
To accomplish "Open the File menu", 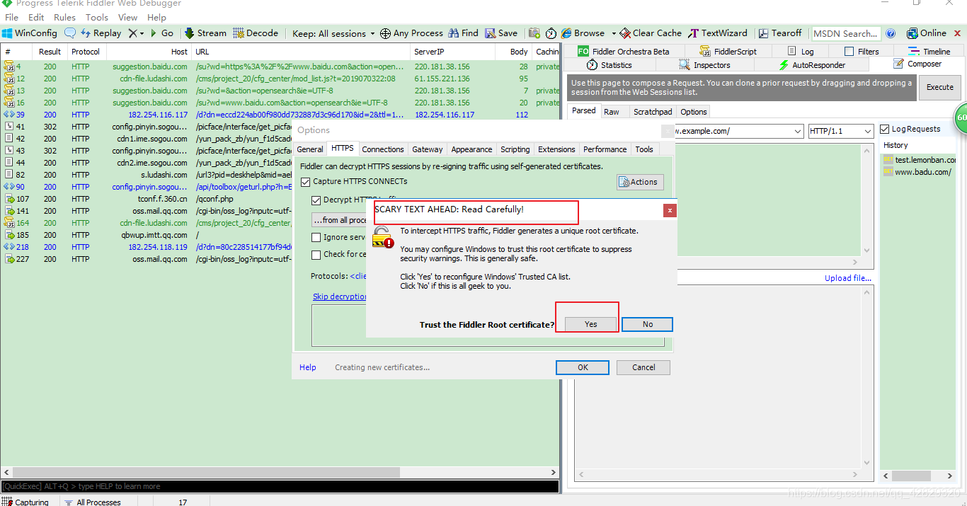I will (x=12, y=17).
